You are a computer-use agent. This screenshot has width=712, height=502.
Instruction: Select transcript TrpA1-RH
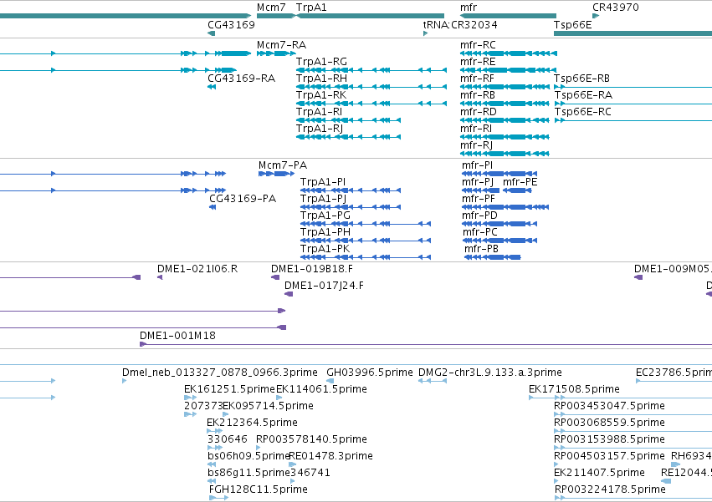pyautogui.click(x=321, y=79)
